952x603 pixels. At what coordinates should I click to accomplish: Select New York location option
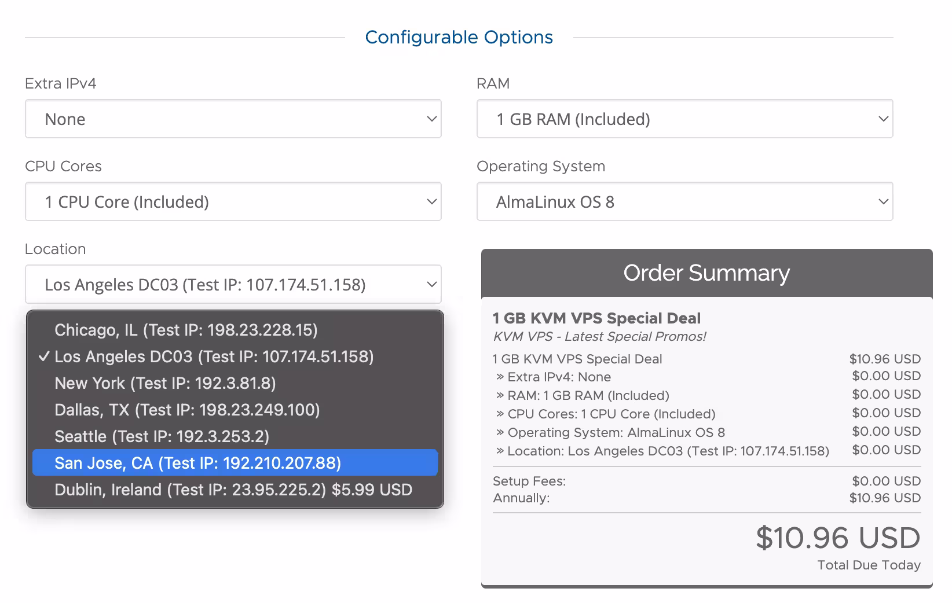[x=165, y=383]
